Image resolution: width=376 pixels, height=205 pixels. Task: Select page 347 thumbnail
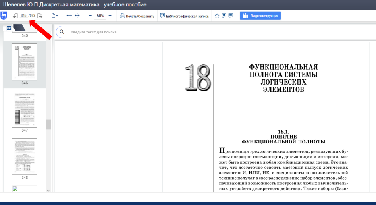[25, 109]
